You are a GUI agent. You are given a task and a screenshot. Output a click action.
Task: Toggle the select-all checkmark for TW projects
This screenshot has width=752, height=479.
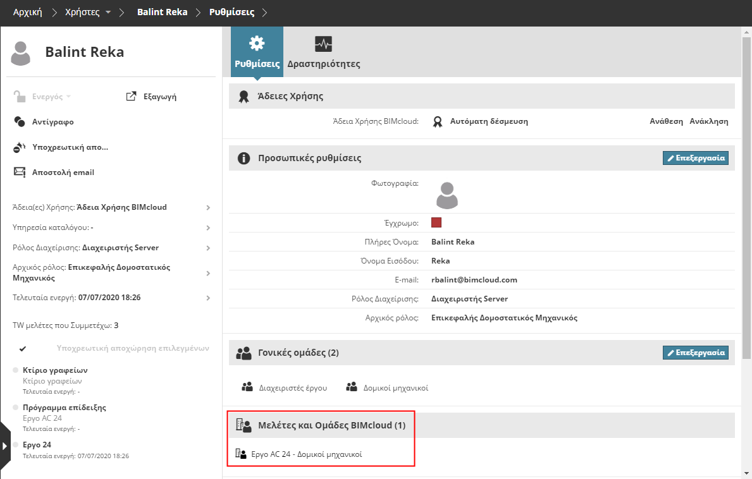[23, 348]
